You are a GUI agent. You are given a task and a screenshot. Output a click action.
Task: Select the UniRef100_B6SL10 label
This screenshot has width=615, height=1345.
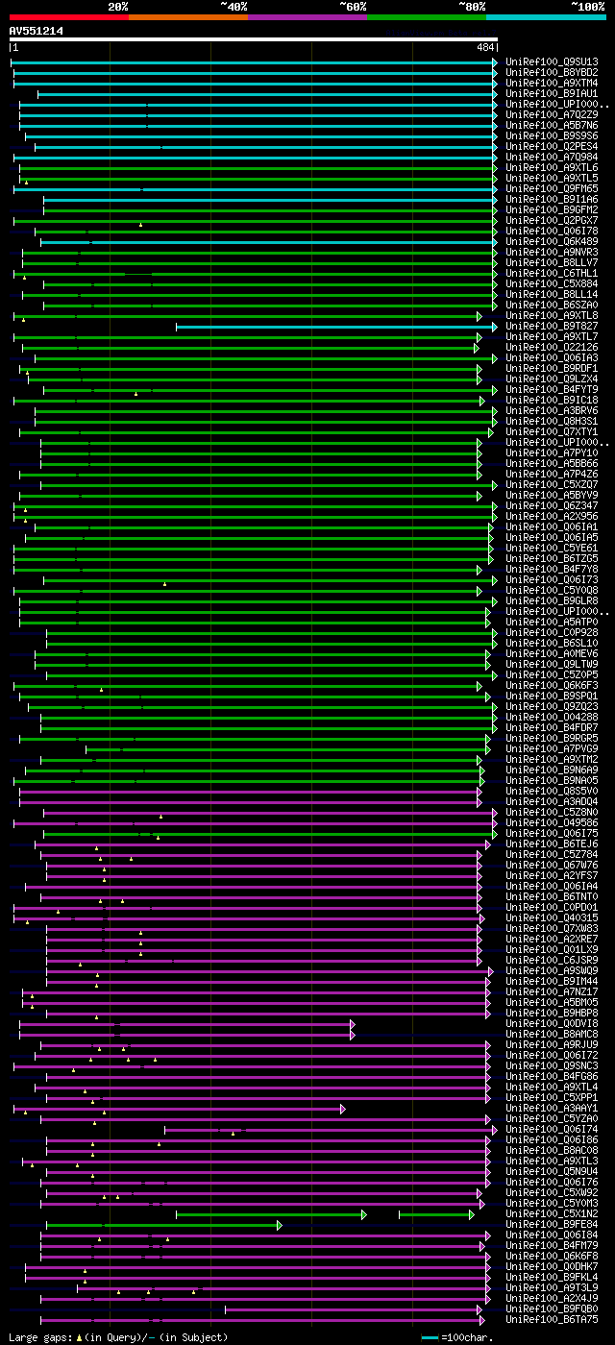click(x=552, y=643)
